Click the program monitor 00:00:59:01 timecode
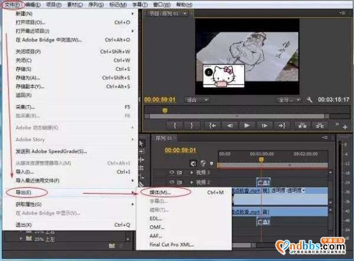 coord(160,100)
